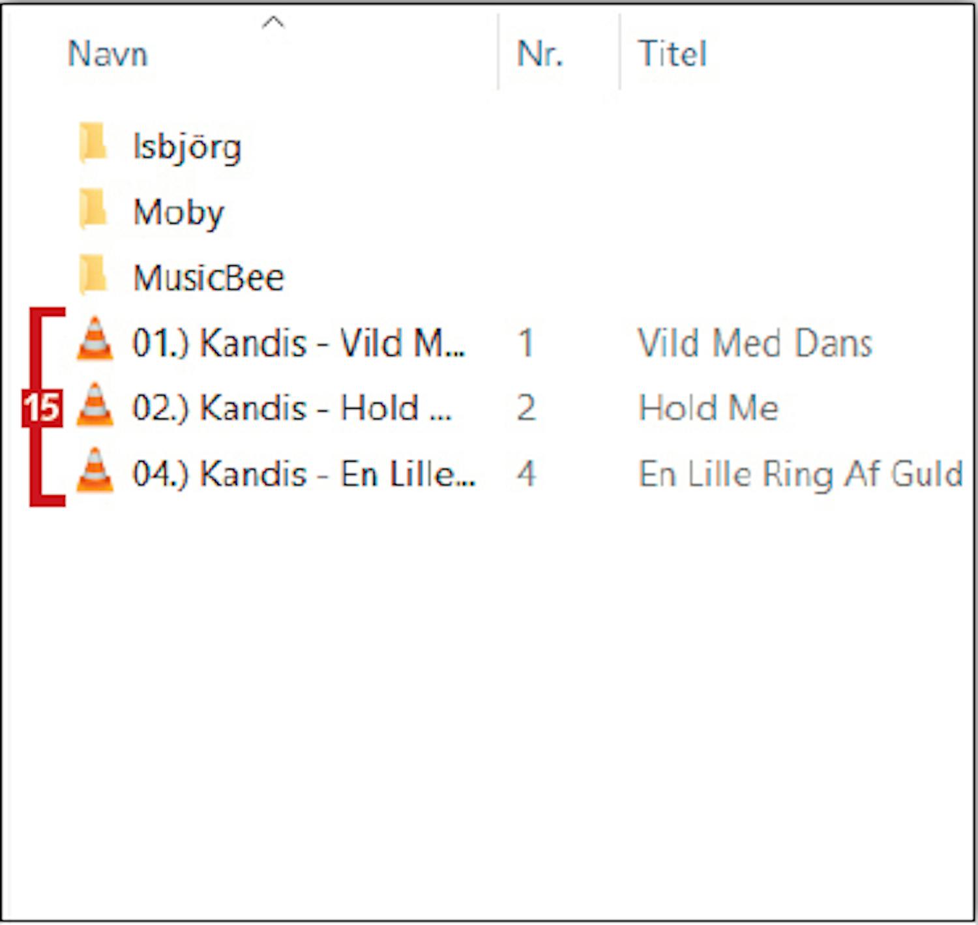Image resolution: width=978 pixels, height=925 pixels.
Task: Click the Isbjörg folder icon
Action: coord(93,143)
